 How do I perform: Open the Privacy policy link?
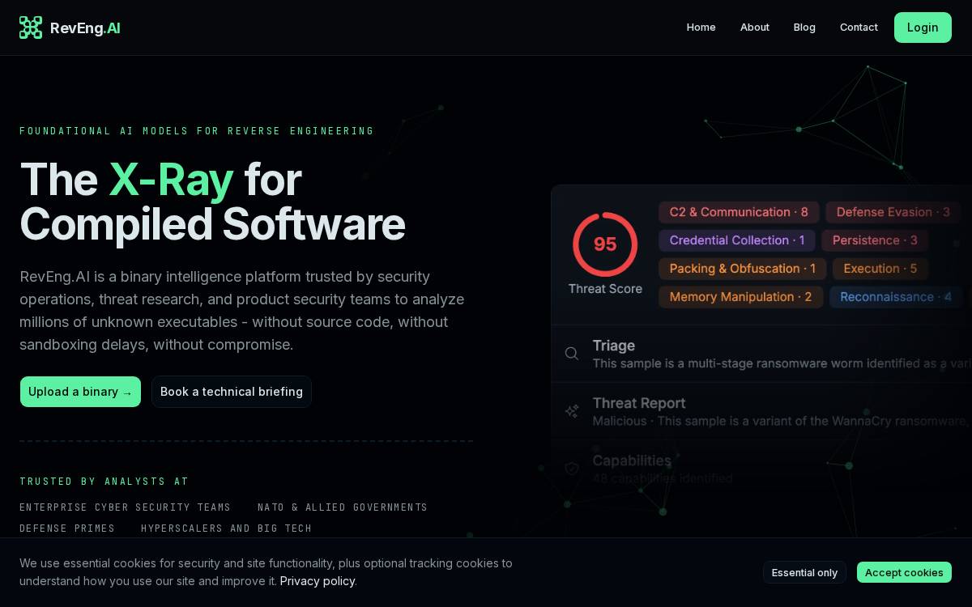click(x=318, y=581)
